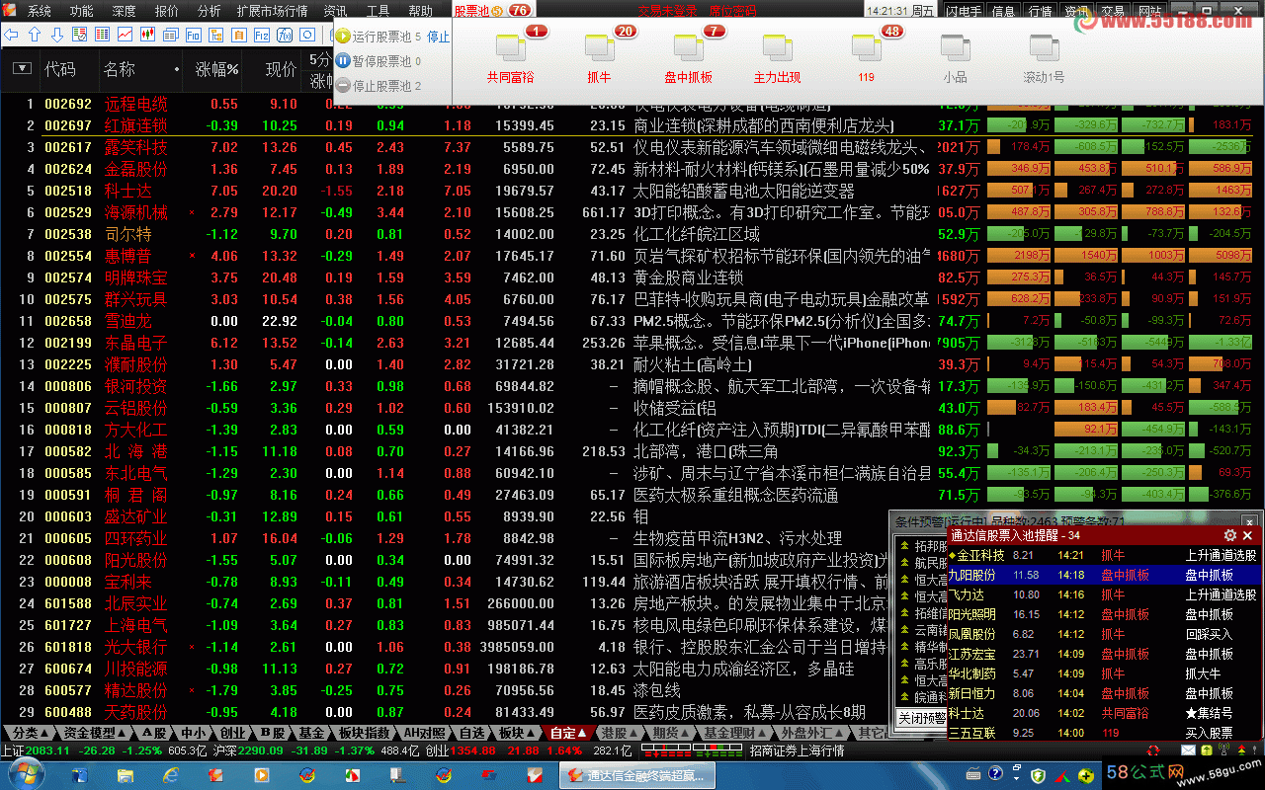Click the play icon beside 运行股票池
Image resolution: width=1265 pixels, height=790 pixels.
click(343, 37)
